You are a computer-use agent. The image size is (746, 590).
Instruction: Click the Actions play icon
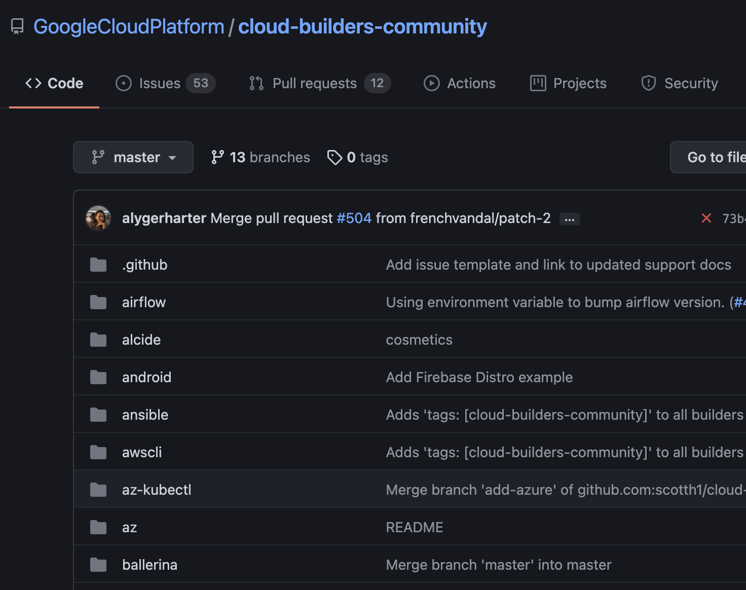pyautogui.click(x=432, y=83)
